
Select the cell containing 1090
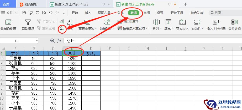[x=72, y=59]
